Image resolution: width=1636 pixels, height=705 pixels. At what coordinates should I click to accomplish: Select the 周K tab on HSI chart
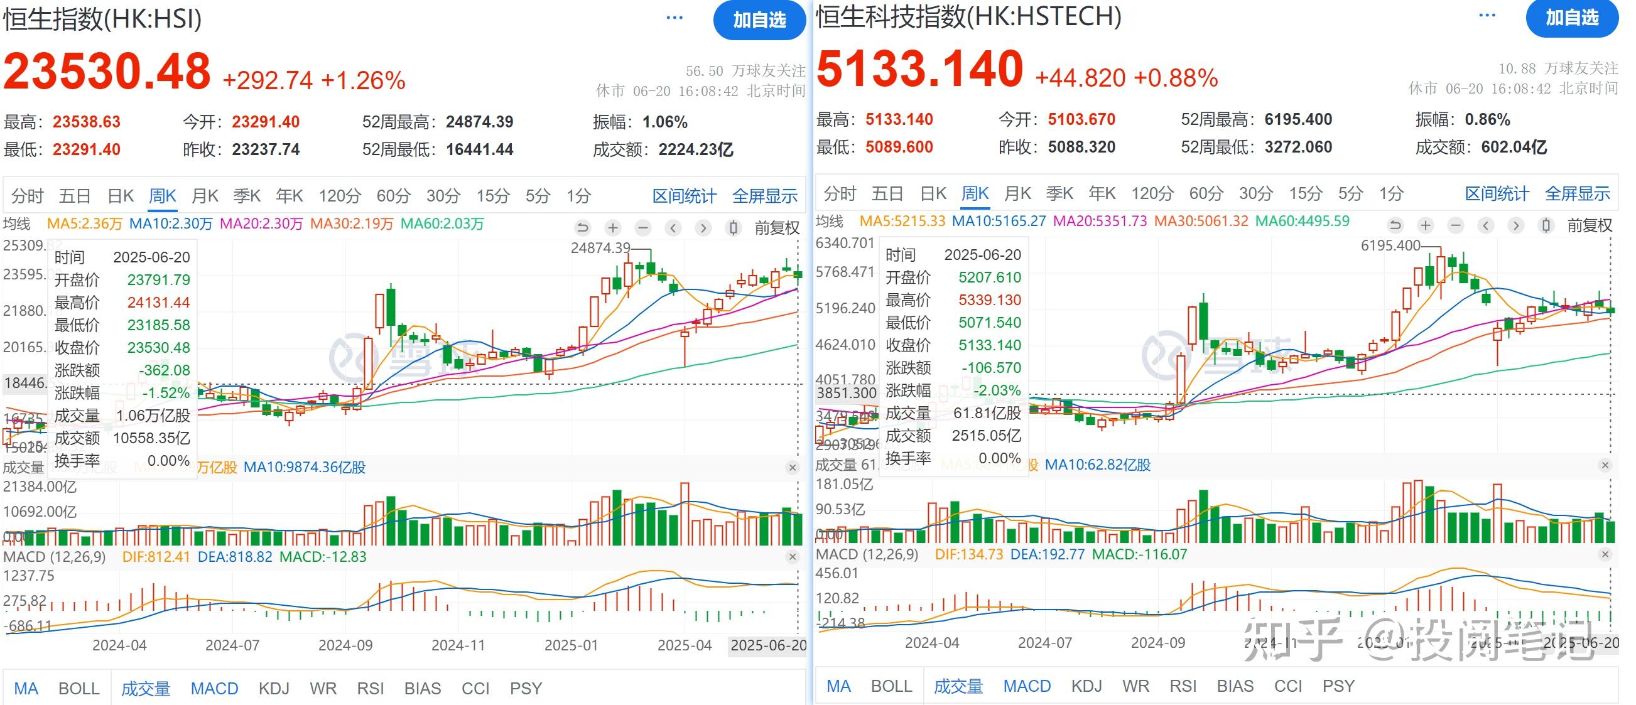click(163, 196)
